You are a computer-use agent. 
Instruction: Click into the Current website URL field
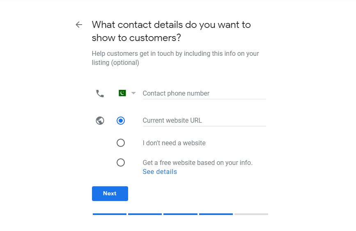coord(204,121)
